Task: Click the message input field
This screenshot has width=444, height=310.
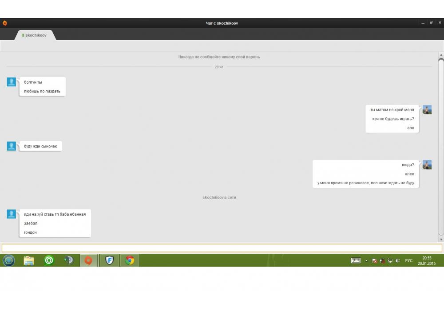Action: coord(222,248)
